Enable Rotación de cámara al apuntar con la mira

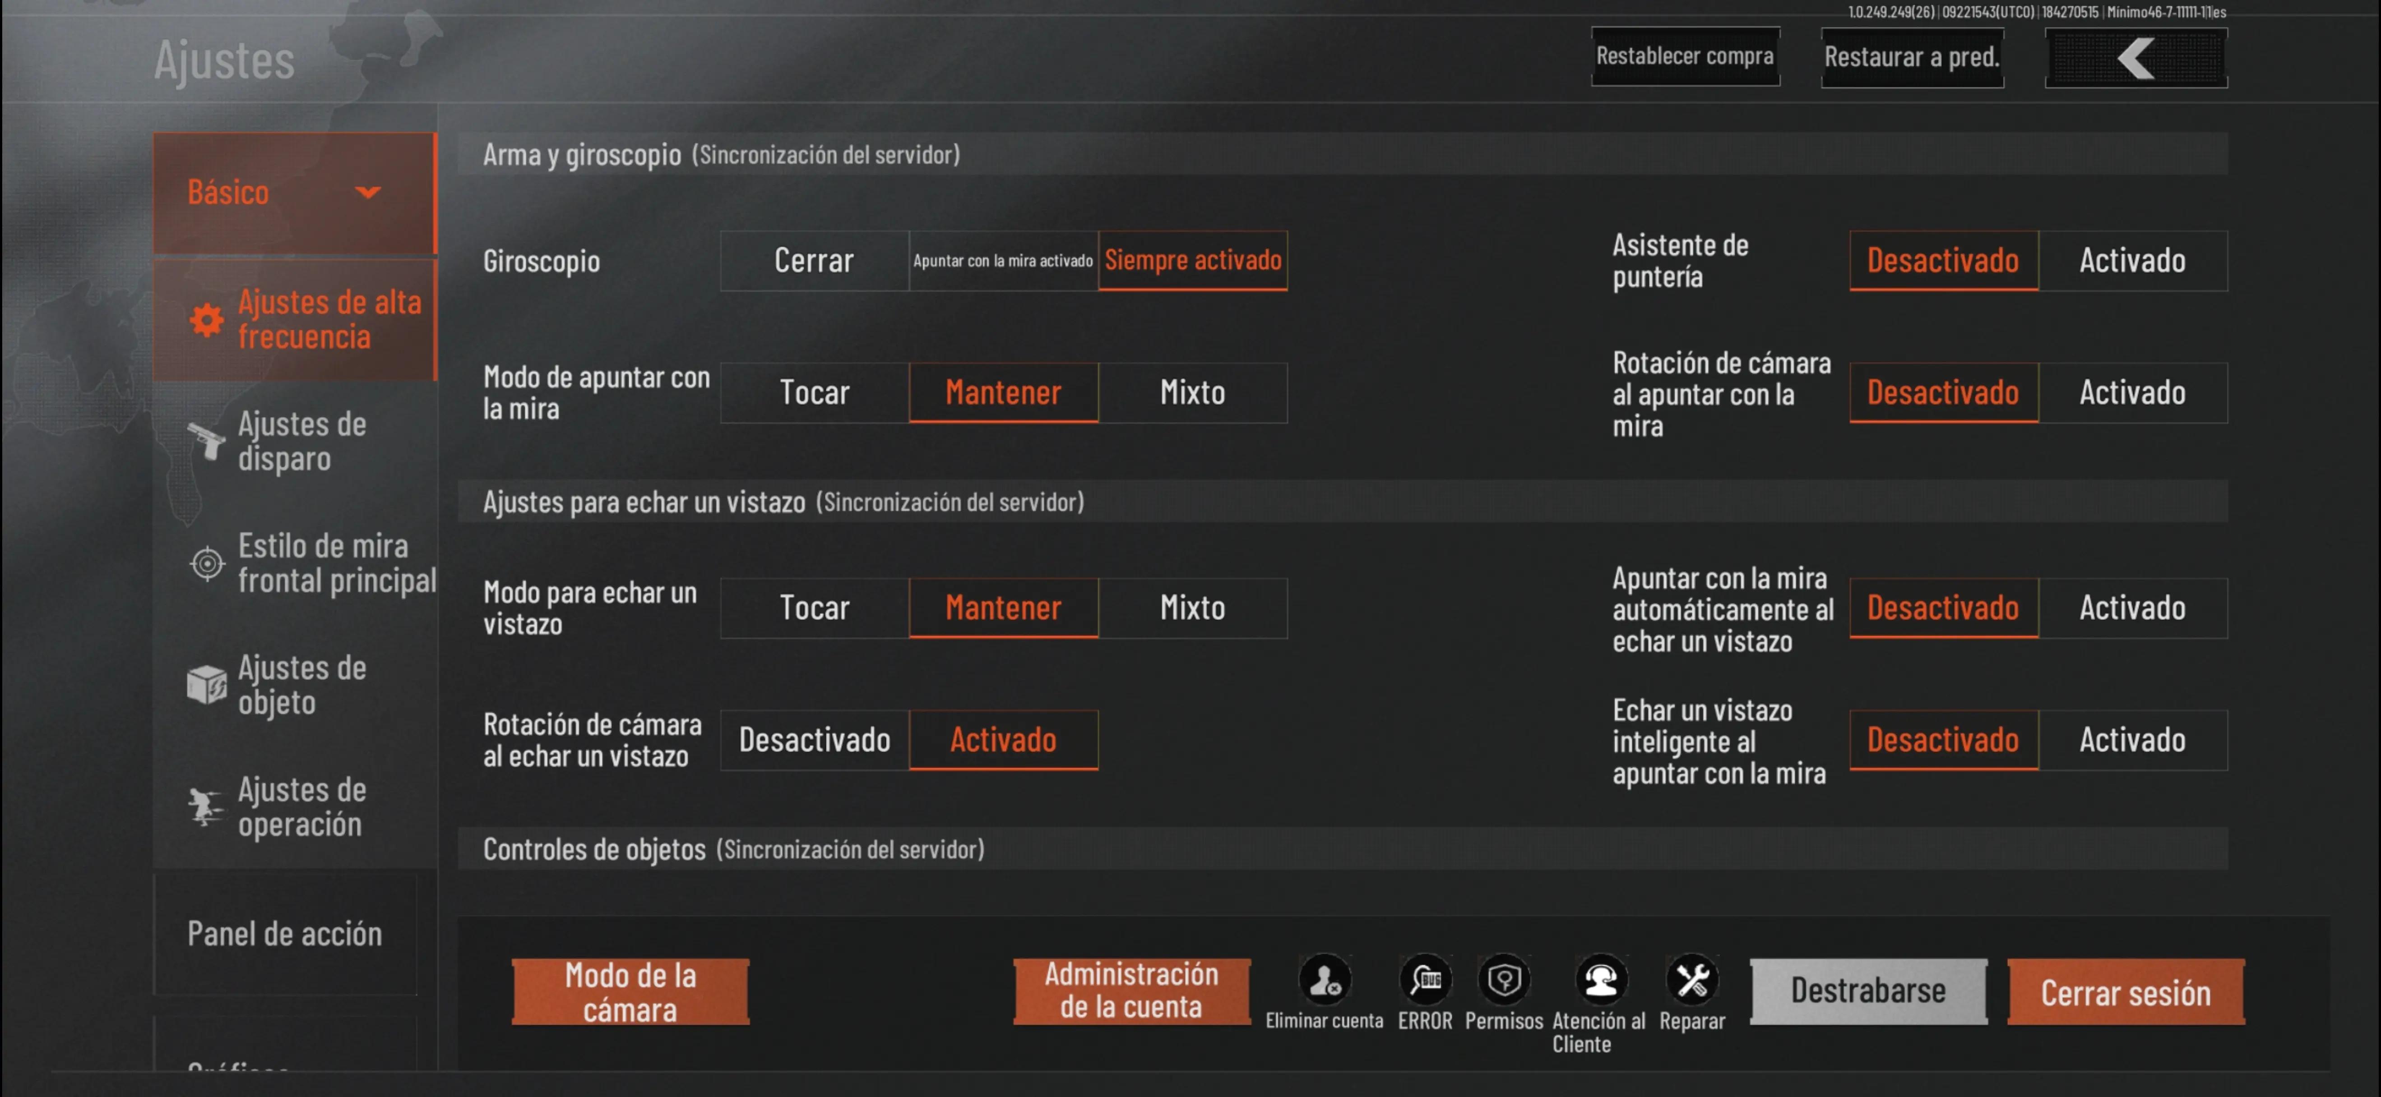[x=2133, y=393]
